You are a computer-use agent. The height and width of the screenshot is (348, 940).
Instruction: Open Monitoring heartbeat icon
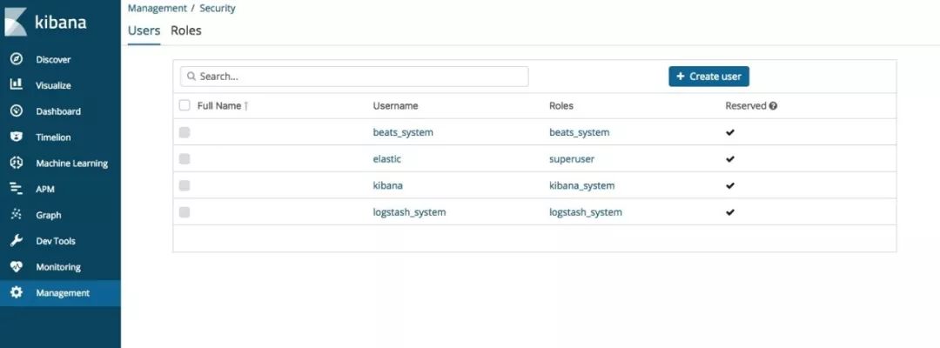point(17,266)
